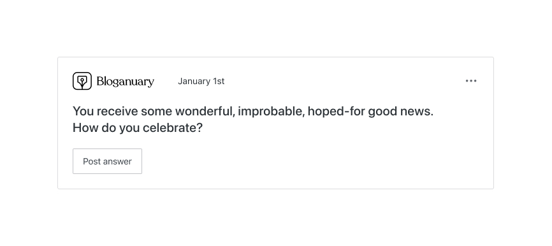Screen dimensions: 552x246
Task: Expand the ellipsis menu on the prompt card
Action: pos(471,81)
